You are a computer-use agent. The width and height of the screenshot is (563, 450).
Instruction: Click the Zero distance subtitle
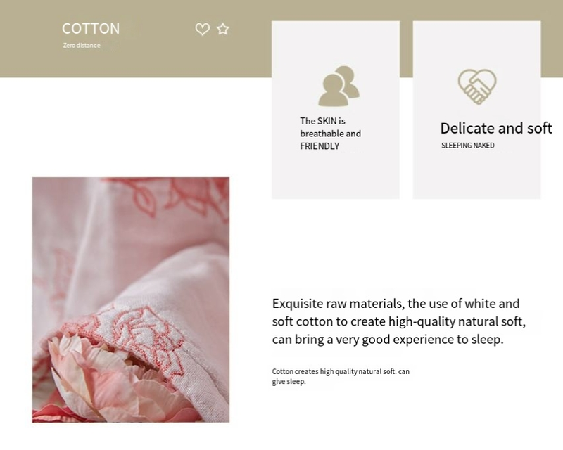pyautogui.click(x=82, y=45)
